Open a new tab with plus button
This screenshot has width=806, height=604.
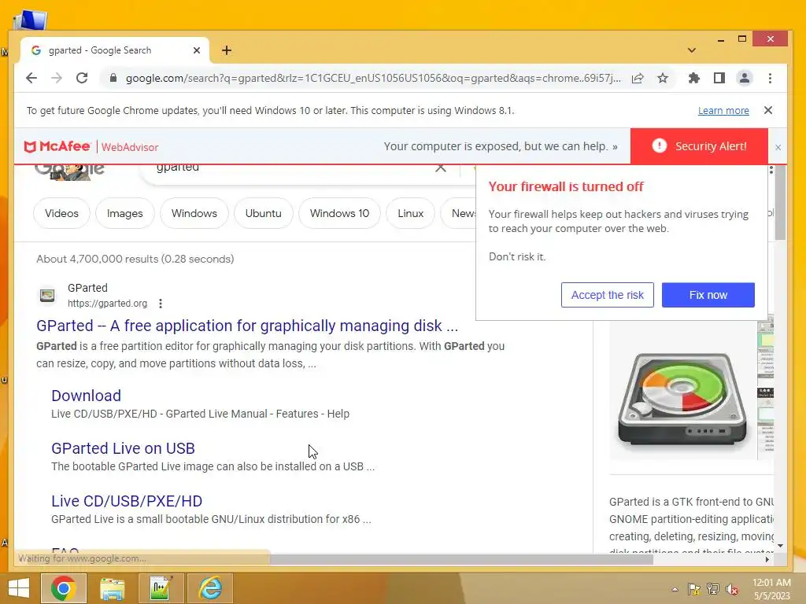(x=227, y=50)
